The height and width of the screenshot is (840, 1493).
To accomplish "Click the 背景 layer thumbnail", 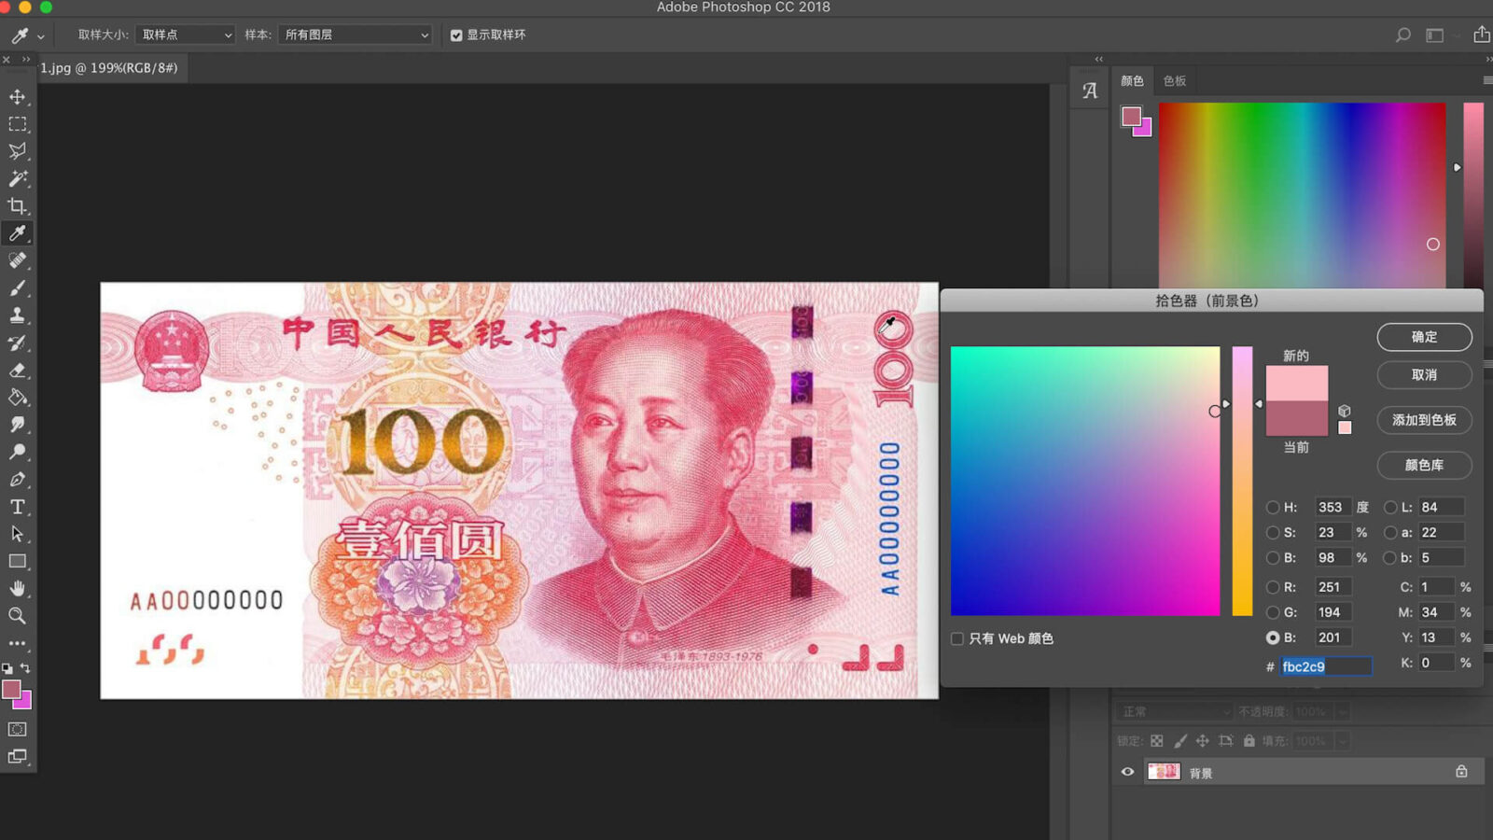I will click(1164, 772).
